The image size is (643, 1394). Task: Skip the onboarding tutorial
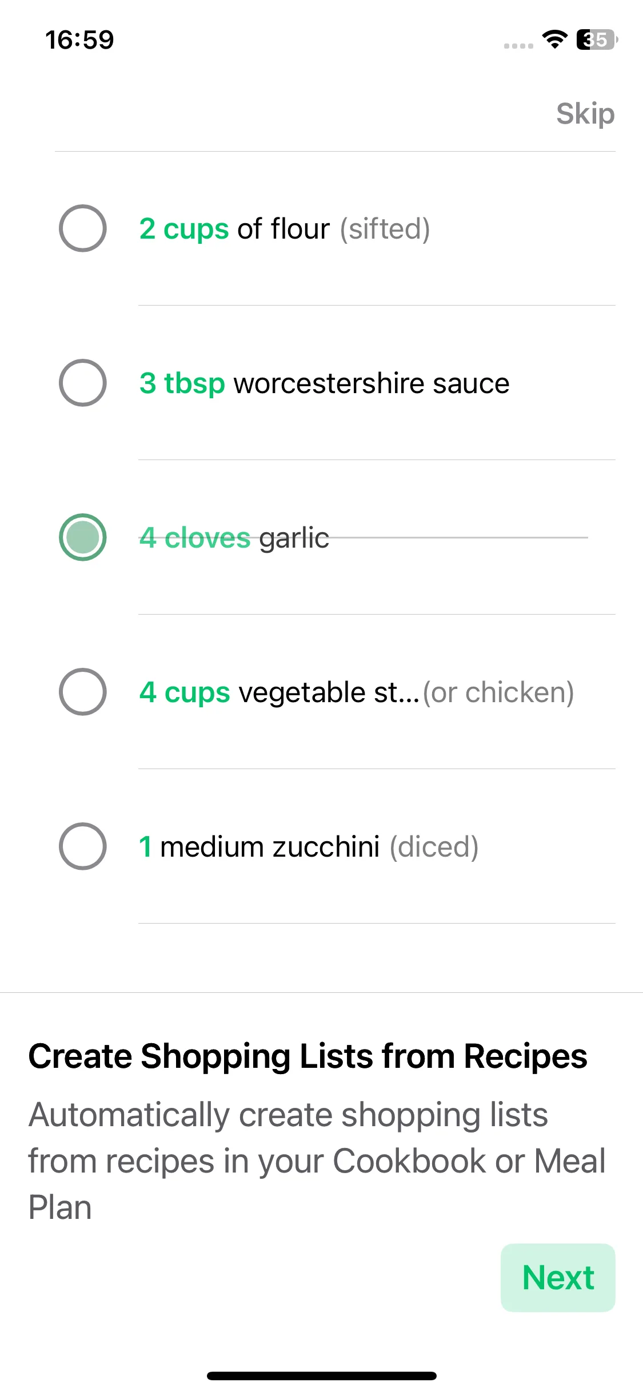(585, 114)
